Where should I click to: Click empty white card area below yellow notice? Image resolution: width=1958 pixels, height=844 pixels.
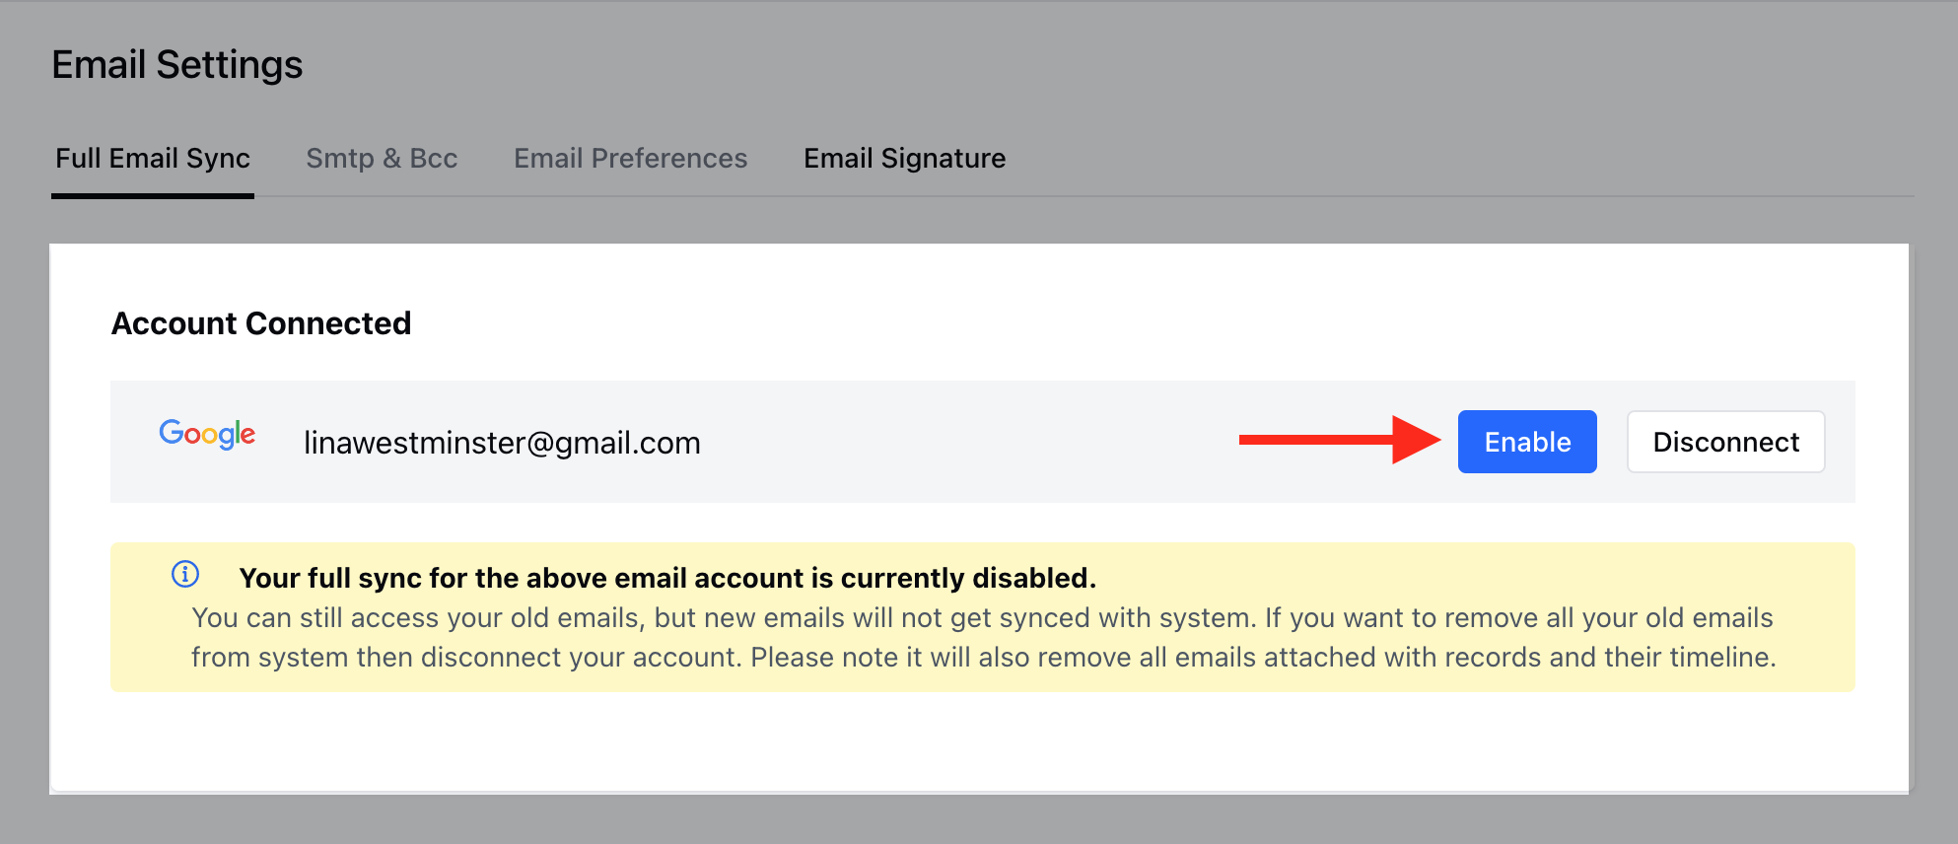click(979, 739)
